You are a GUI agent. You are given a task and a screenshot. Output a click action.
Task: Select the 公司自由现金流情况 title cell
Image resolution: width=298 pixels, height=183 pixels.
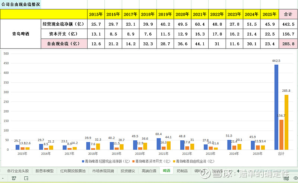pyautogui.click(x=20, y=4)
